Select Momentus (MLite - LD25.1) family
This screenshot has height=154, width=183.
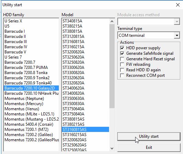pyautogui.click(x=31, y=114)
